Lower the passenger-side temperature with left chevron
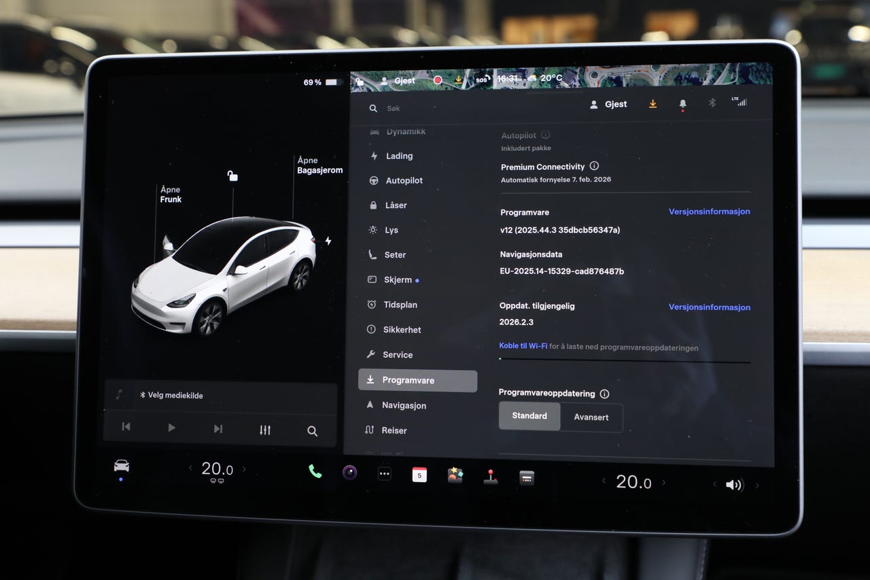 604,481
